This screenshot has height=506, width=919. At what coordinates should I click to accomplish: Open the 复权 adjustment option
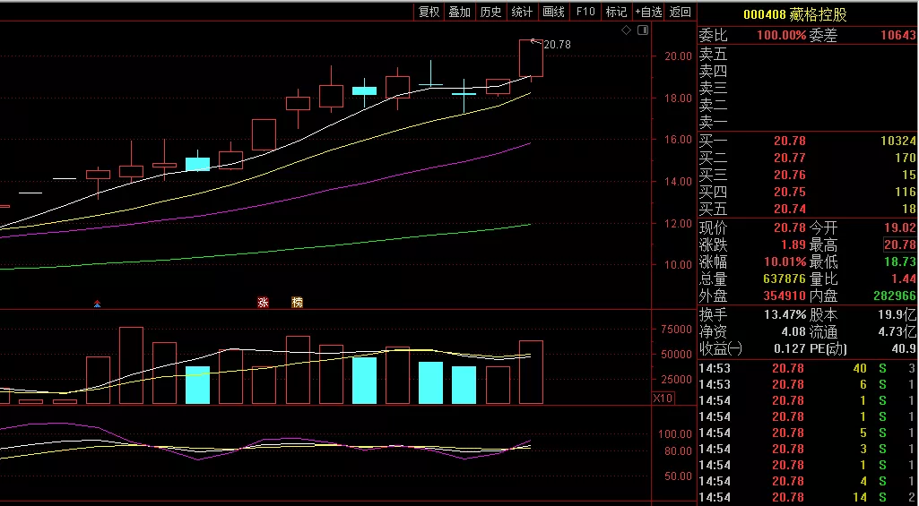point(429,12)
